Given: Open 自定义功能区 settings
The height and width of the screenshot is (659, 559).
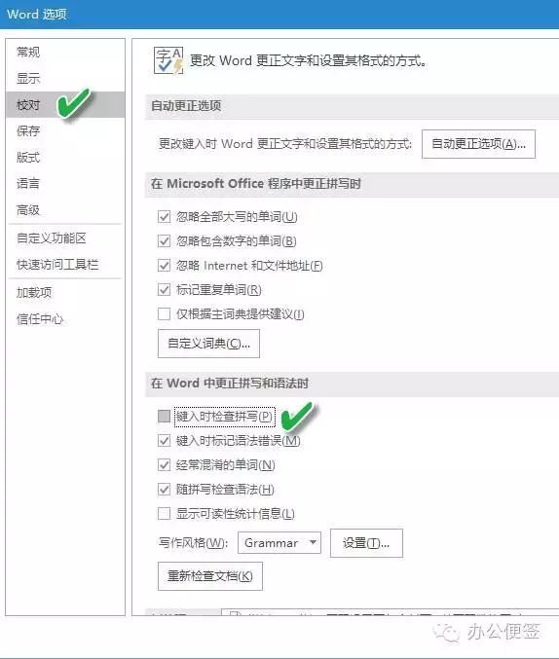Looking at the screenshot, I should [52, 238].
